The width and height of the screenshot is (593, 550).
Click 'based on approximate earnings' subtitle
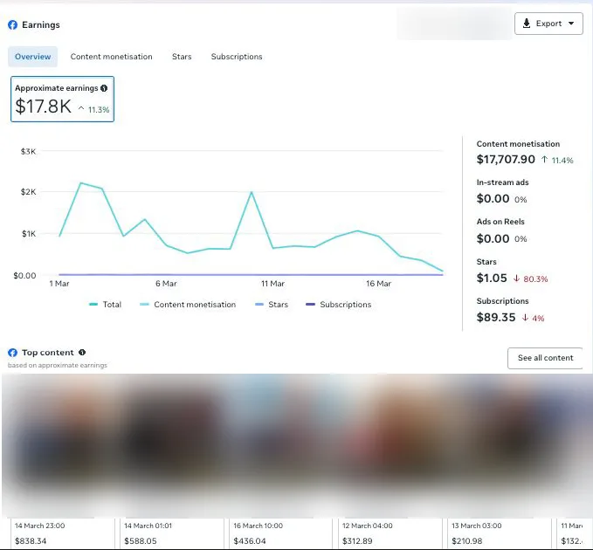pyautogui.click(x=58, y=365)
